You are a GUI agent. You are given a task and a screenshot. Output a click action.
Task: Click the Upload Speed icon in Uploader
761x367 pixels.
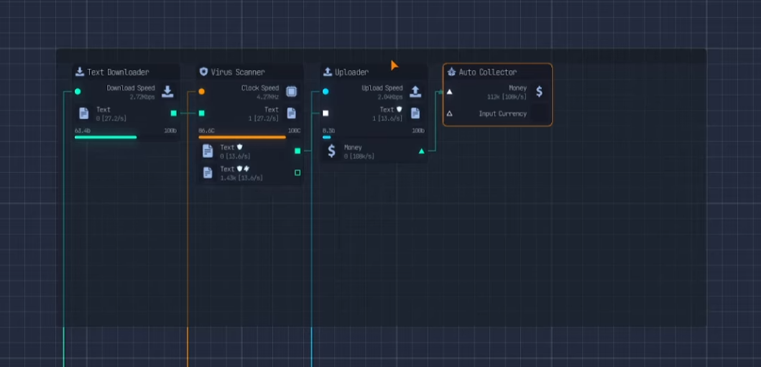point(415,91)
